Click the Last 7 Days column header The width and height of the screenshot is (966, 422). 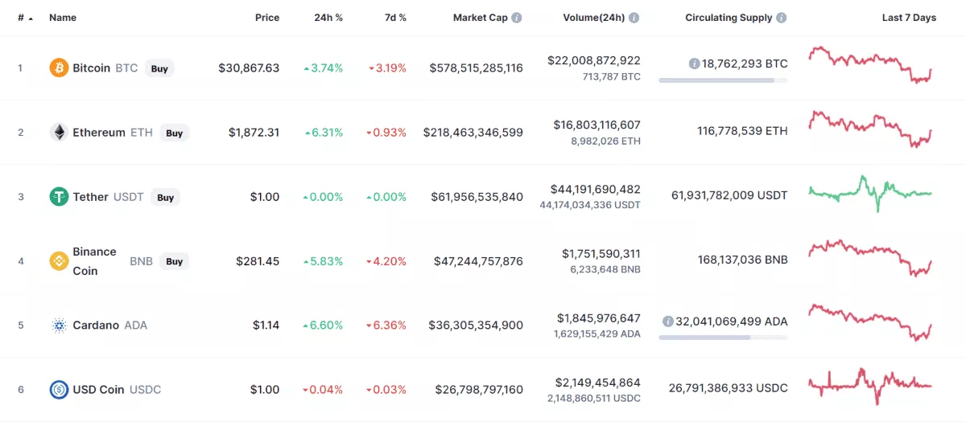(x=909, y=18)
